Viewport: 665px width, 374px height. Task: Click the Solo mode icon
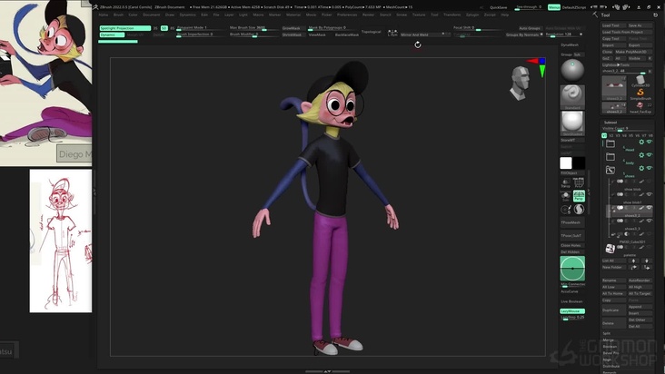coord(566,196)
